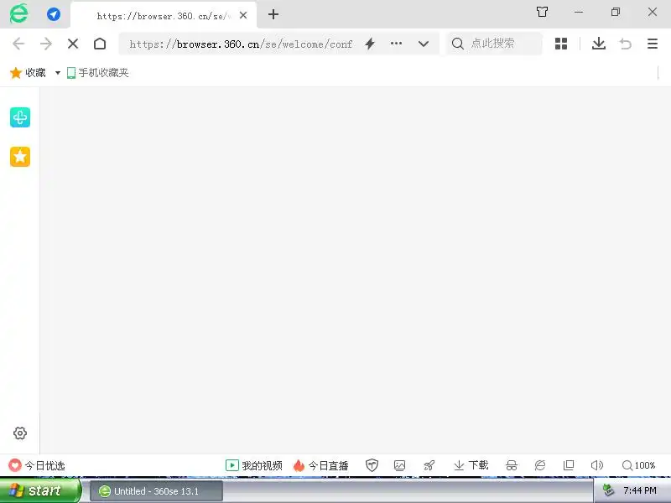The image size is (671, 503).
Task: Click the rocket accelerator icon
Action: coord(429,465)
